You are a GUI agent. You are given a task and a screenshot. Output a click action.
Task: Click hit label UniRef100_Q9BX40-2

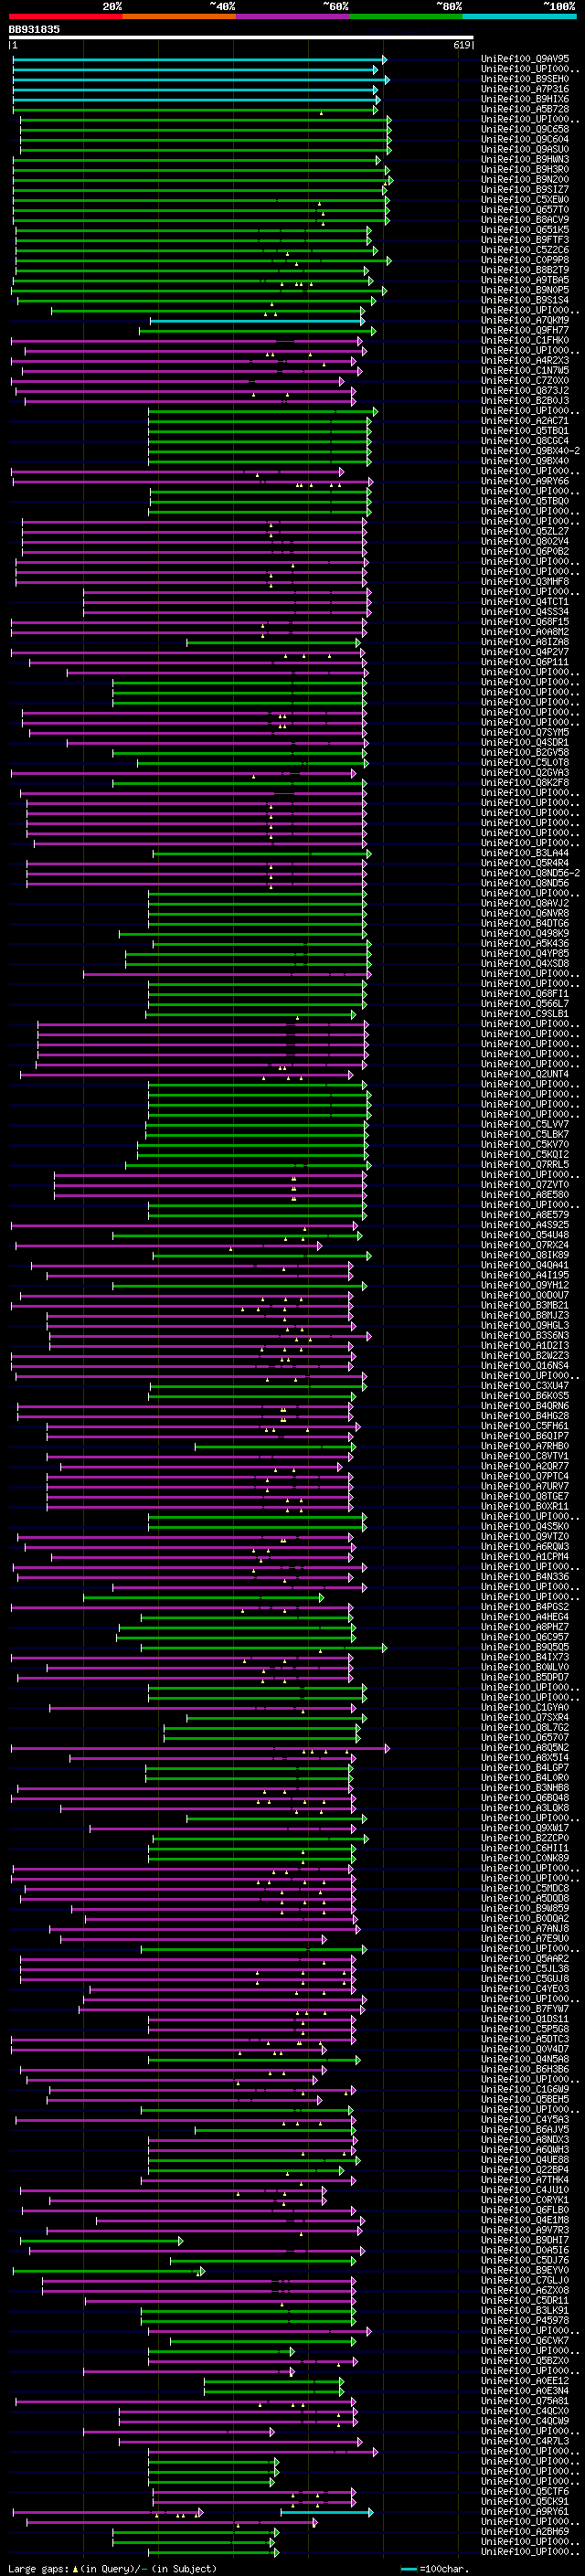(530, 451)
